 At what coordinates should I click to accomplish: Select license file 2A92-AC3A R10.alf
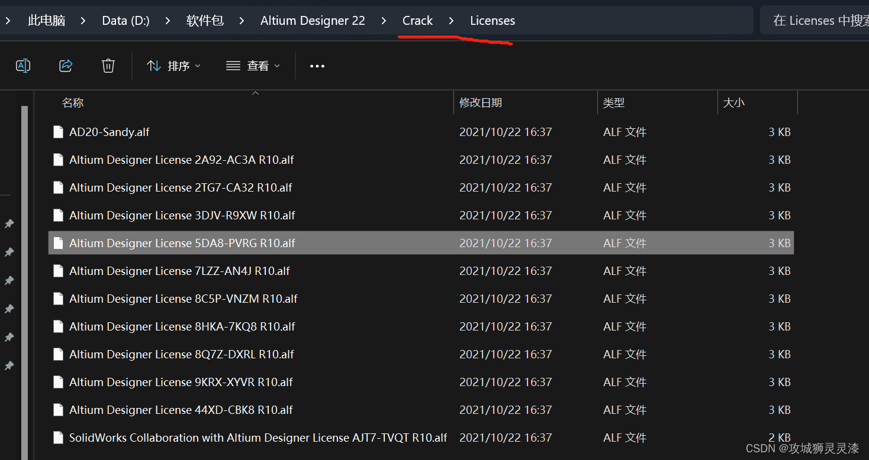click(421, 160)
